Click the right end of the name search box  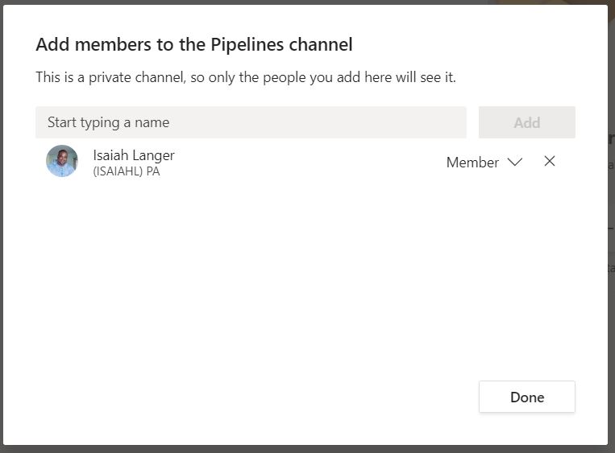coord(443,122)
